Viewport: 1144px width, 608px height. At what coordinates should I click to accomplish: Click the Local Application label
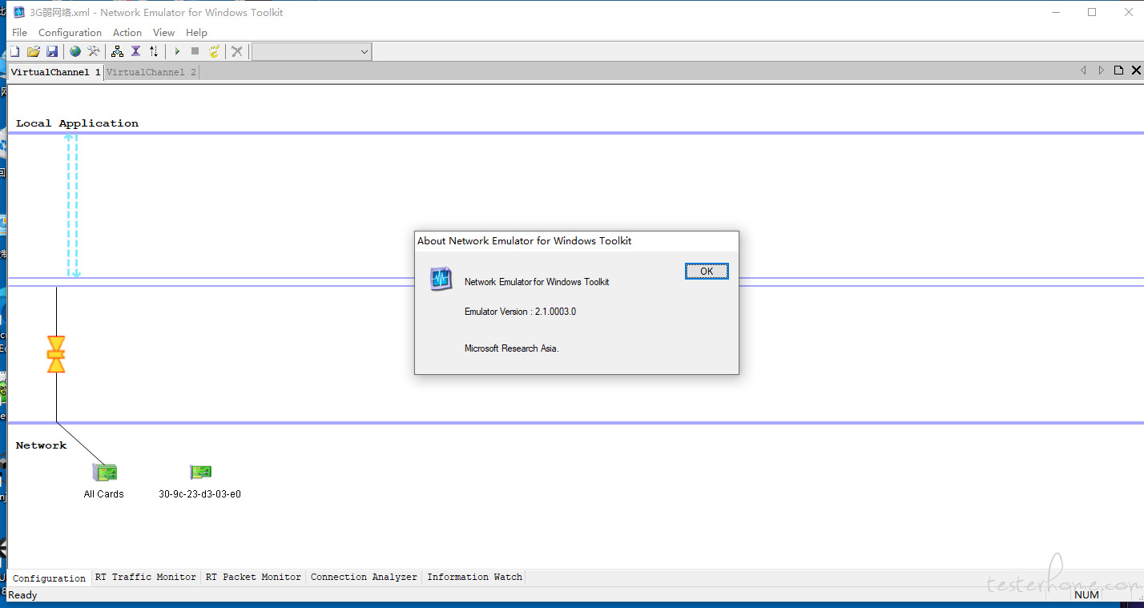[77, 123]
